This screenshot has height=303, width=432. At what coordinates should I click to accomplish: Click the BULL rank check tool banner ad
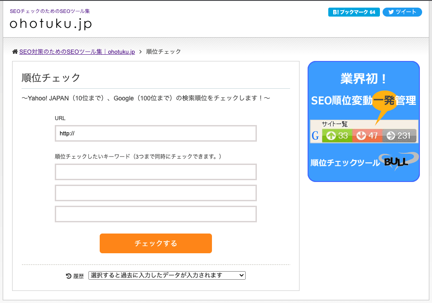[364, 121]
